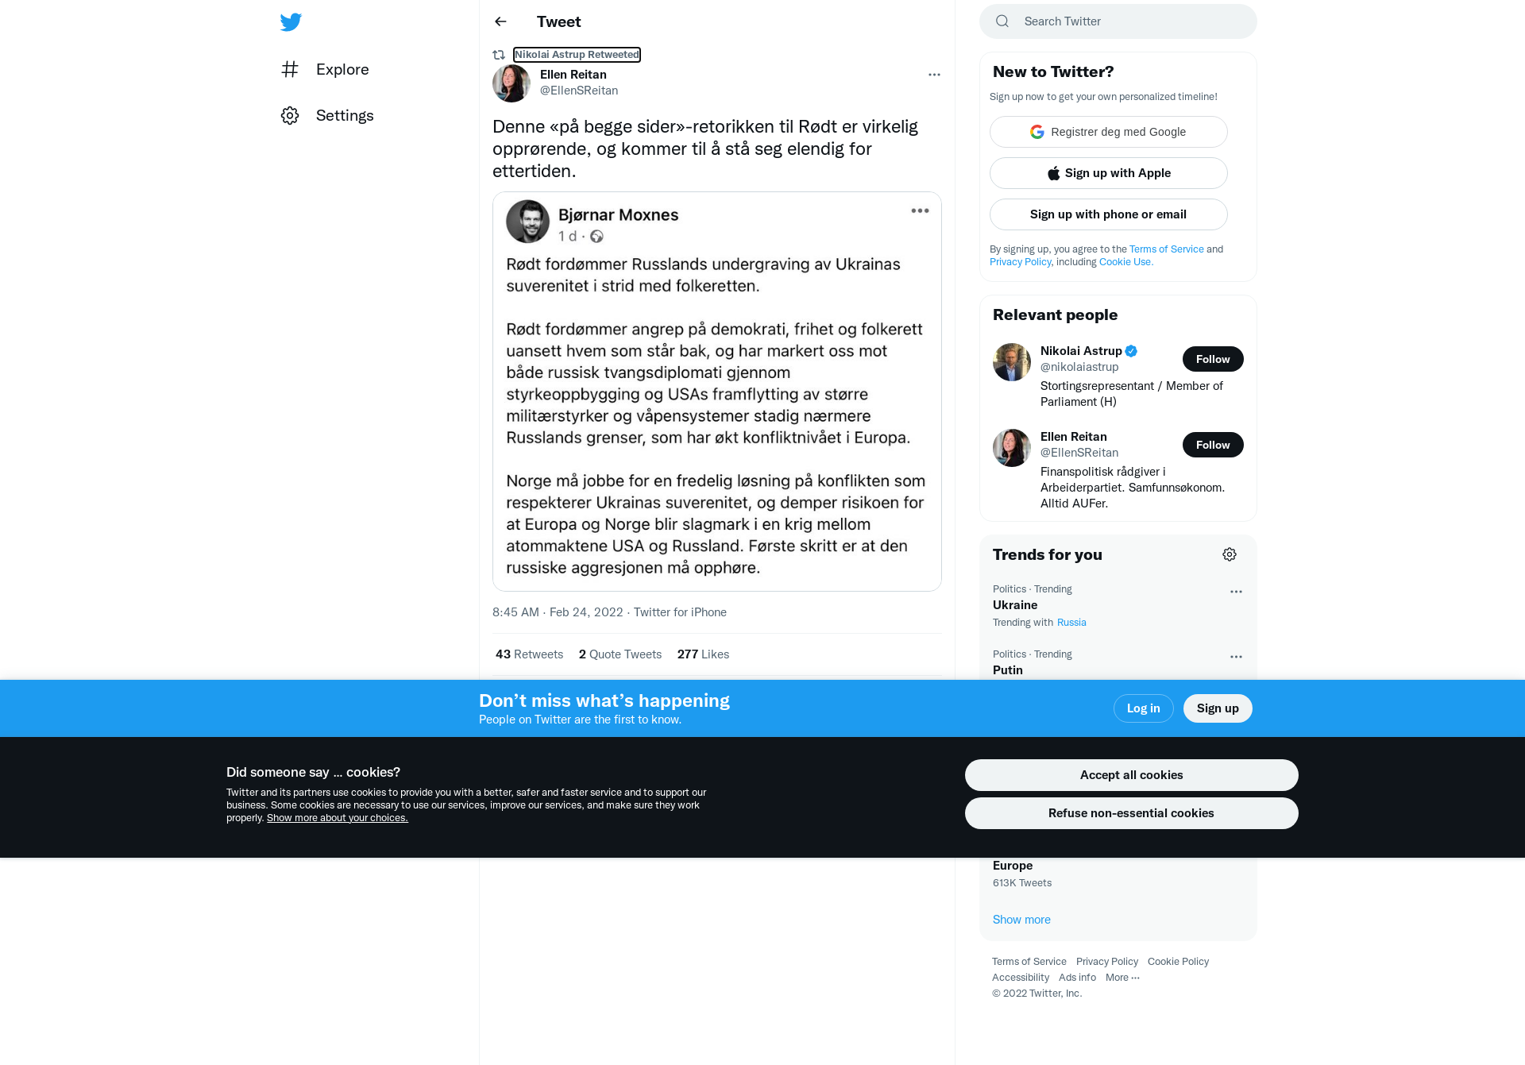1525x1065 pixels.
Task: Expand the footer More menu
Action: click(1122, 978)
